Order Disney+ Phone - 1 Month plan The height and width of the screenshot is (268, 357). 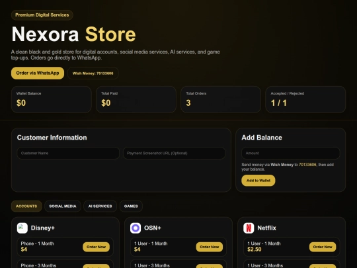[x=96, y=247]
